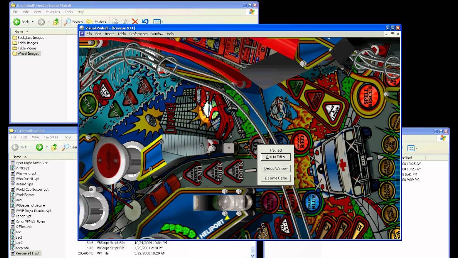Open Tools menu in Media window
Viewport: 458px width, 258px height.
(x=69, y=12)
